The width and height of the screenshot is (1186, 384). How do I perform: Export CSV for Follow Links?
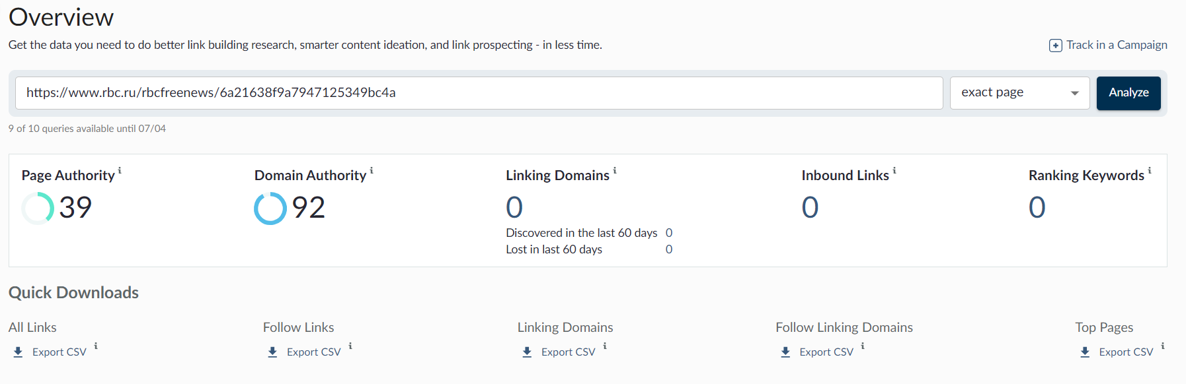(314, 352)
